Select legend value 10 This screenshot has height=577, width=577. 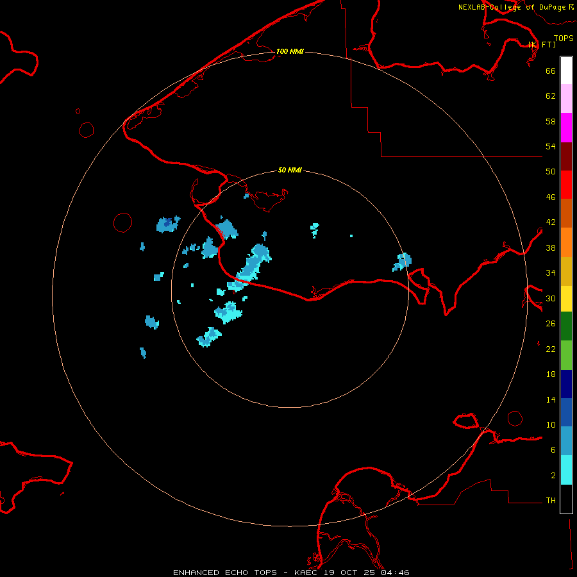[x=551, y=424]
